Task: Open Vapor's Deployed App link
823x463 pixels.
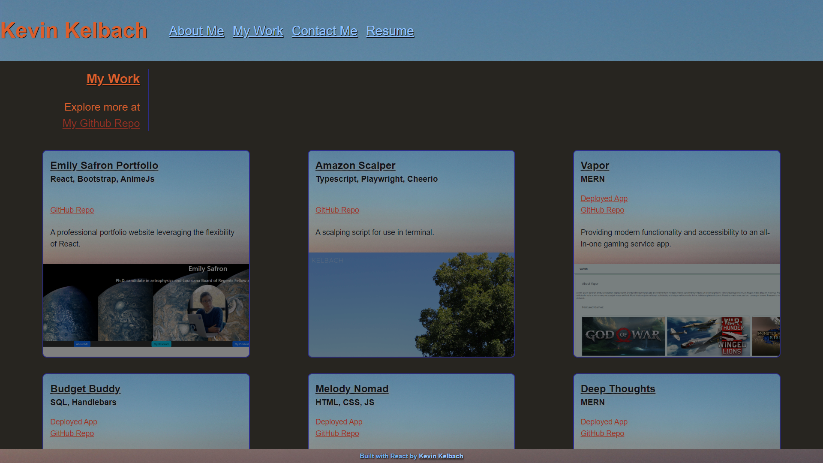Action: (x=604, y=198)
